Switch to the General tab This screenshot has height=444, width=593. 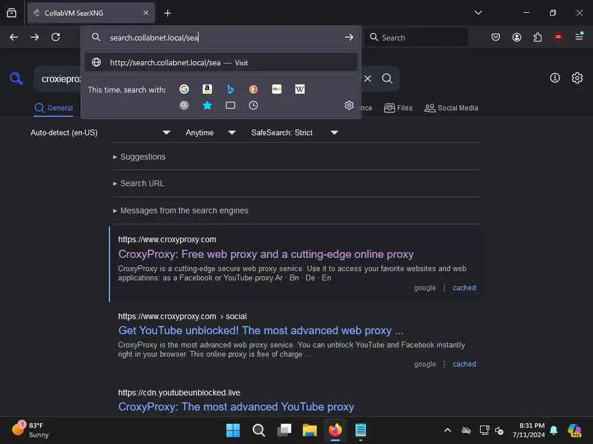click(53, 108)
